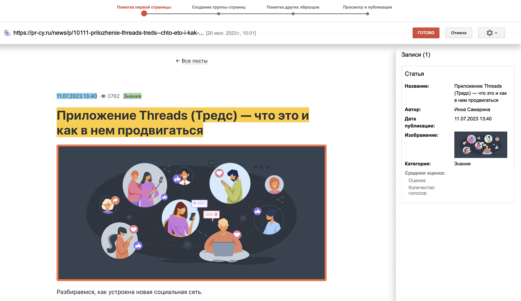Click the main article illustration
The height and width of the screenshot is (301, 521).
pyautogui.click(x=192, y=213)
